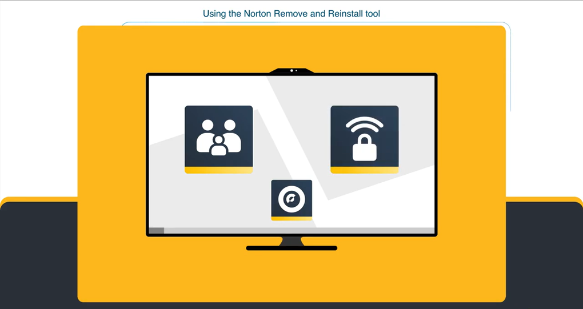Open the small Norton Utilities gauge icon
The height and width of the screenshot is (309, 583).
pos(291,200)
